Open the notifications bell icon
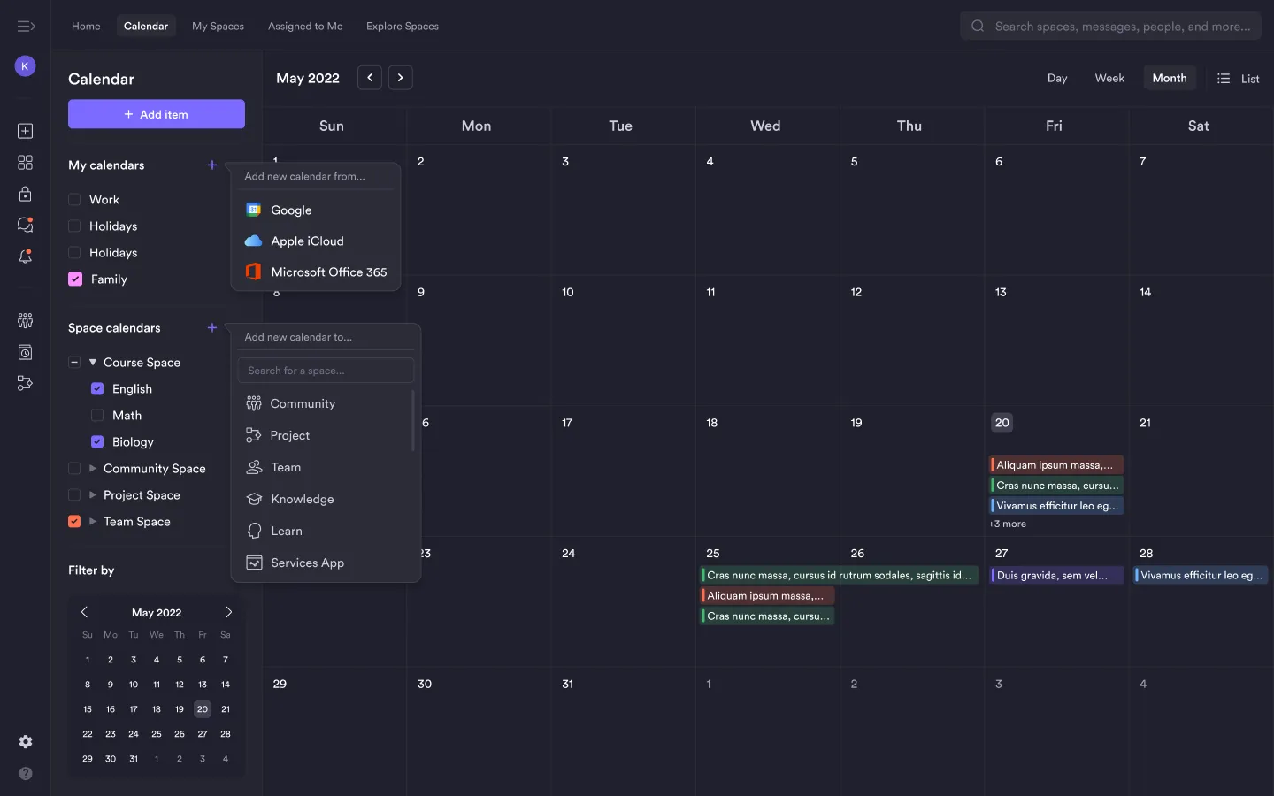The height and width of the screenshot is (796, 1274). [25, 256]
